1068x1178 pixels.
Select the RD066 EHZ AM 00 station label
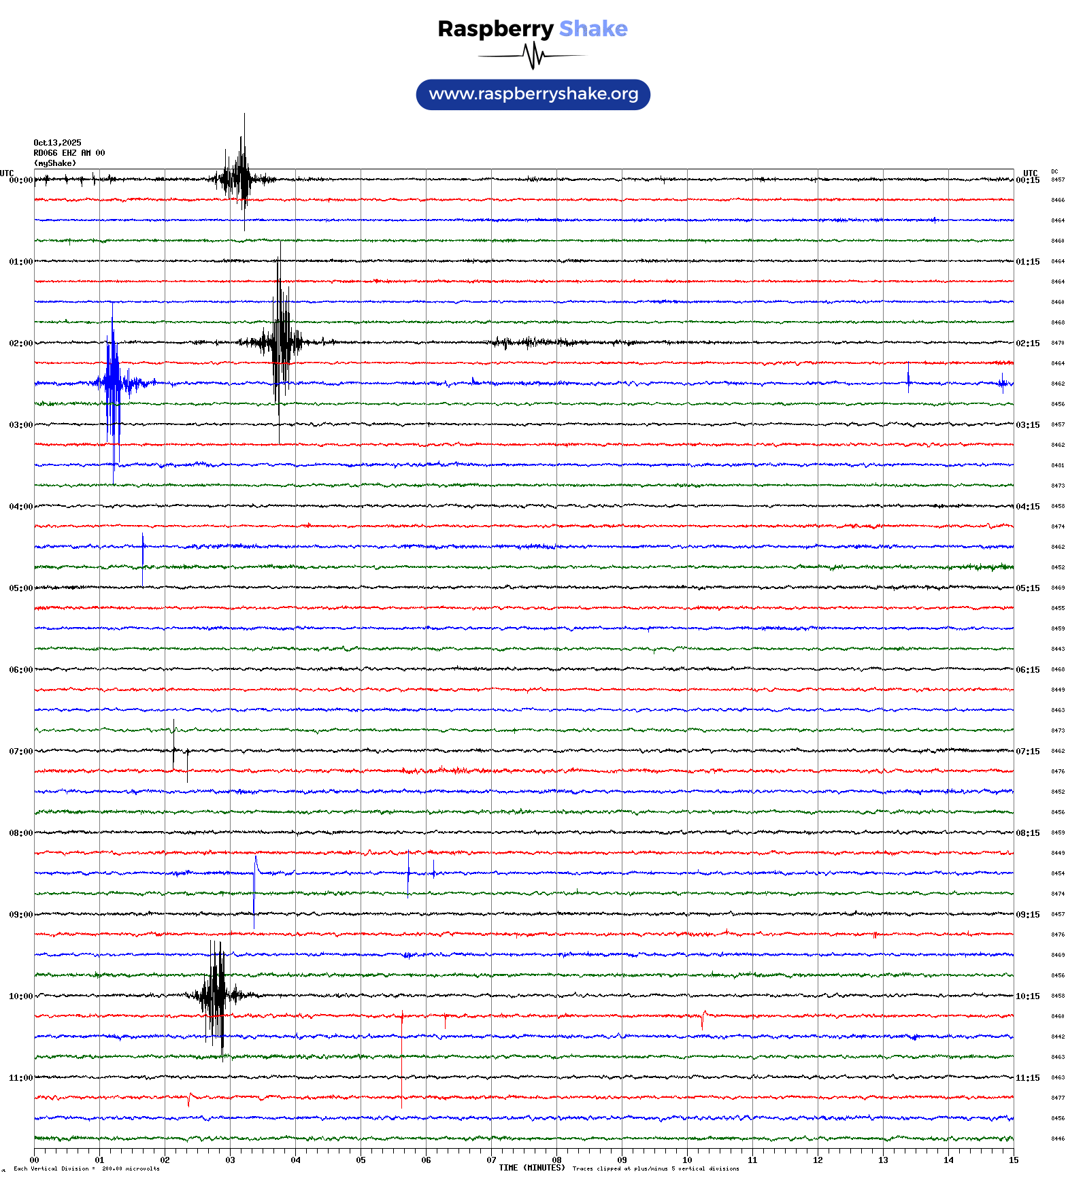[69, 153]
